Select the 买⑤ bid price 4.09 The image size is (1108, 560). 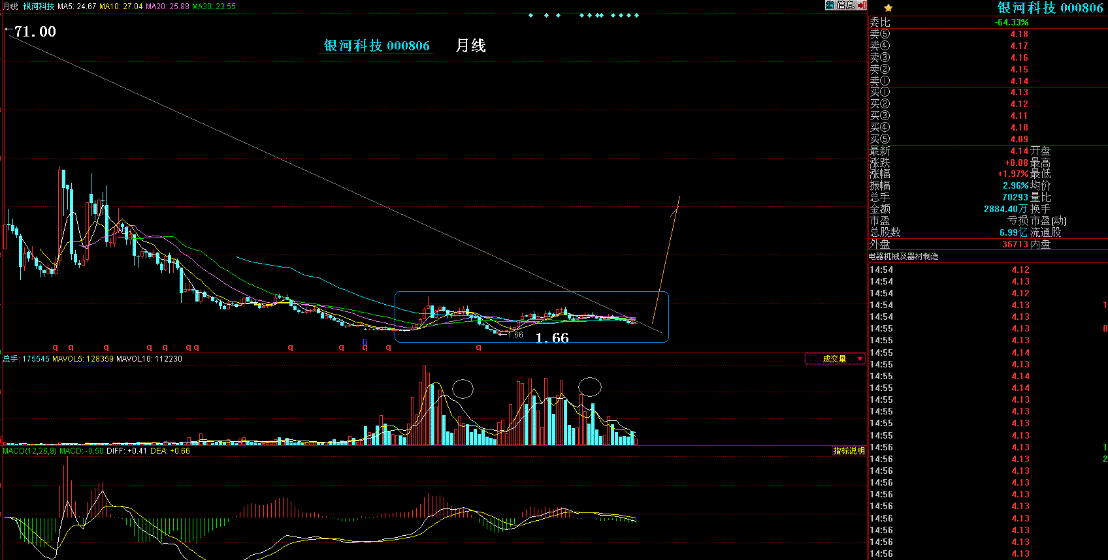[1019, 140]
